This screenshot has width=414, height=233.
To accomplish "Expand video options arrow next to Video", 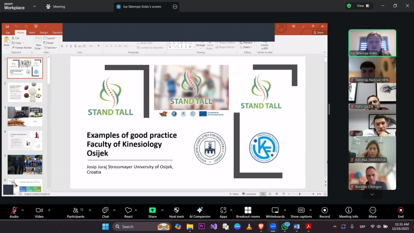I will pos(49,210).
